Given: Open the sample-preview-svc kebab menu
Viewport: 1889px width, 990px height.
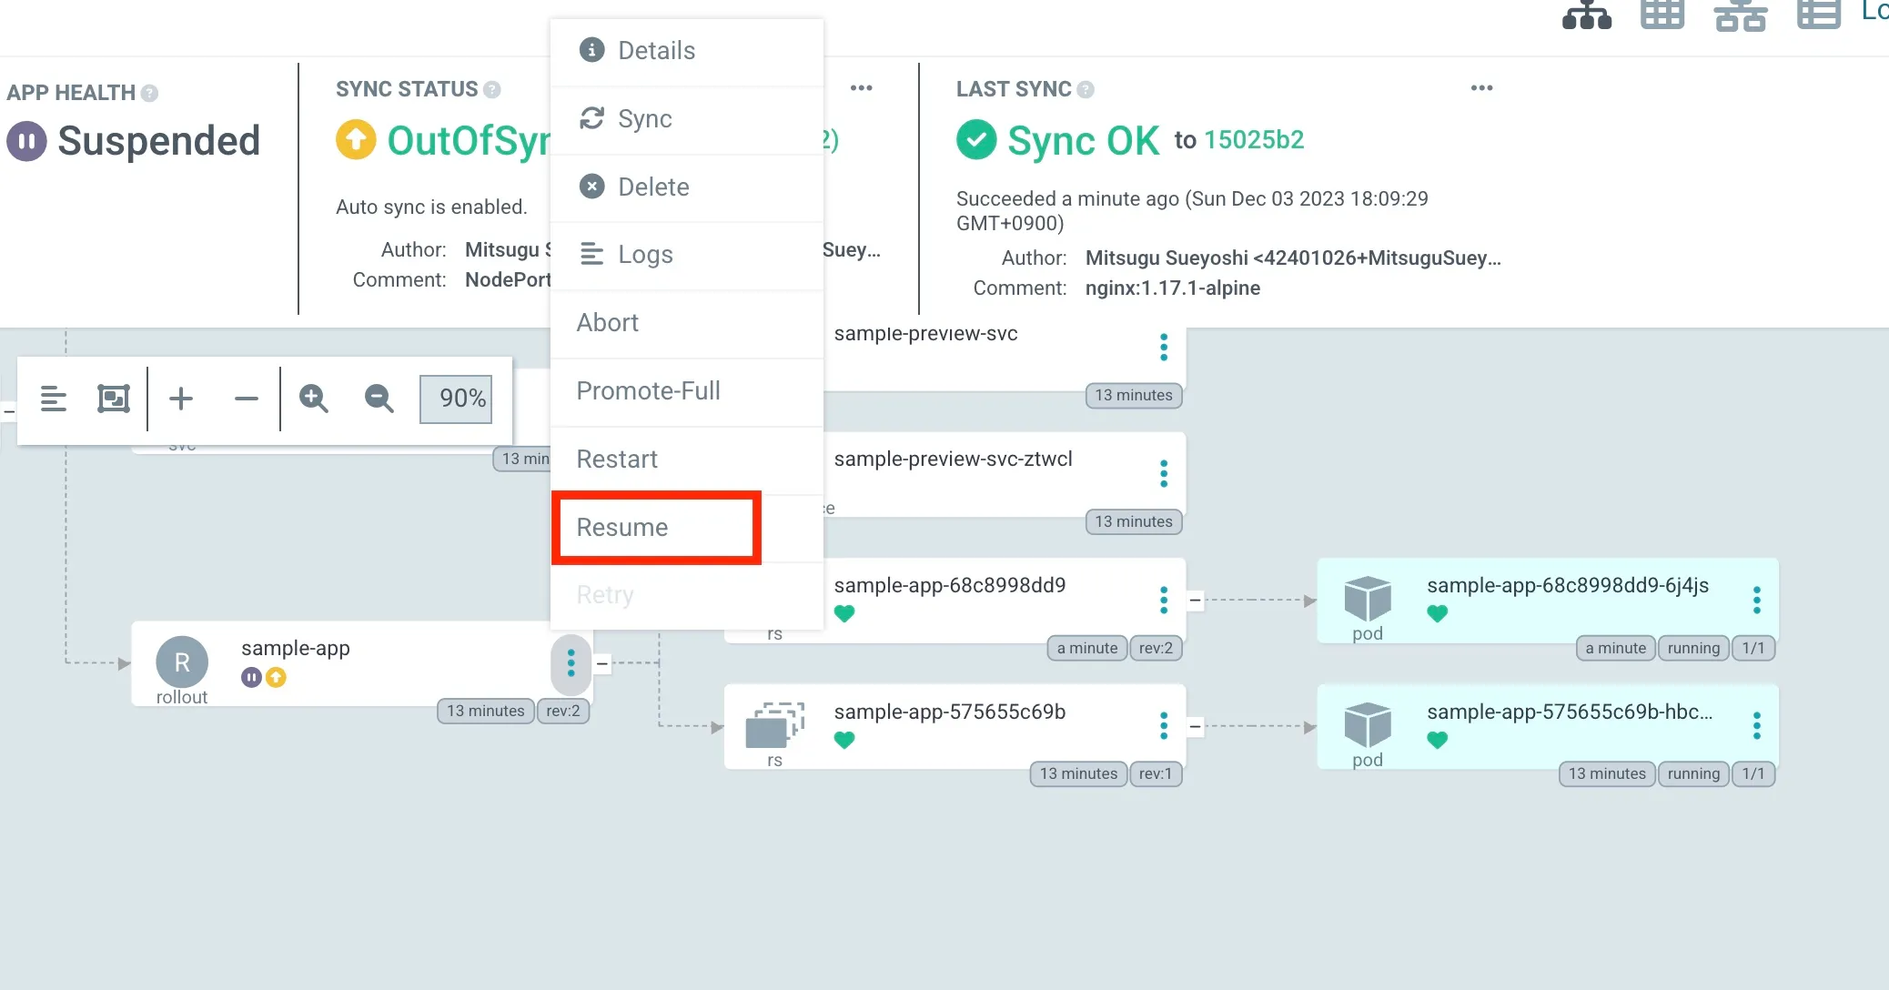Looking at the screenshot, I should pyautogui.click(x=1163, y=347).
